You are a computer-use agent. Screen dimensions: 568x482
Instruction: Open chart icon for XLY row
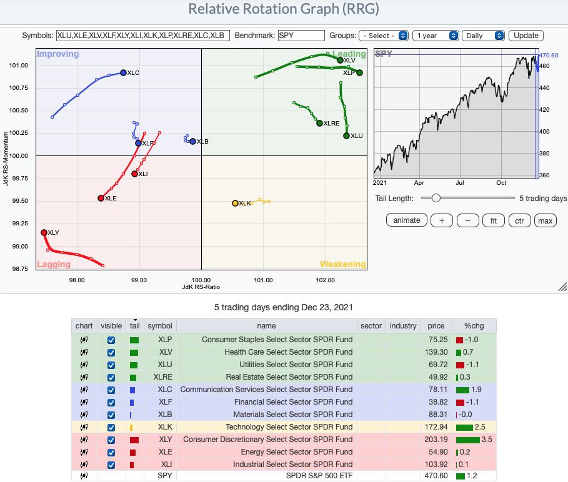pos(84,440)
